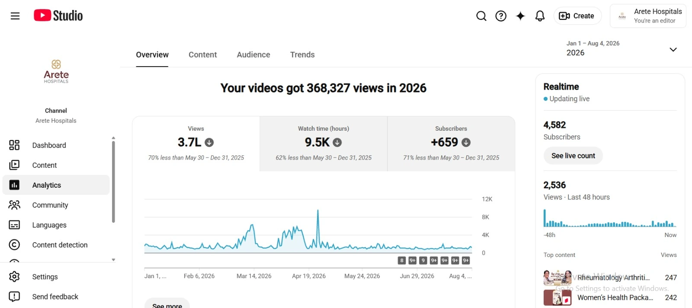Viewport: 692px width, 308px height.
Task: Click the chart marker labeled 9
Action: pos(423,260)
